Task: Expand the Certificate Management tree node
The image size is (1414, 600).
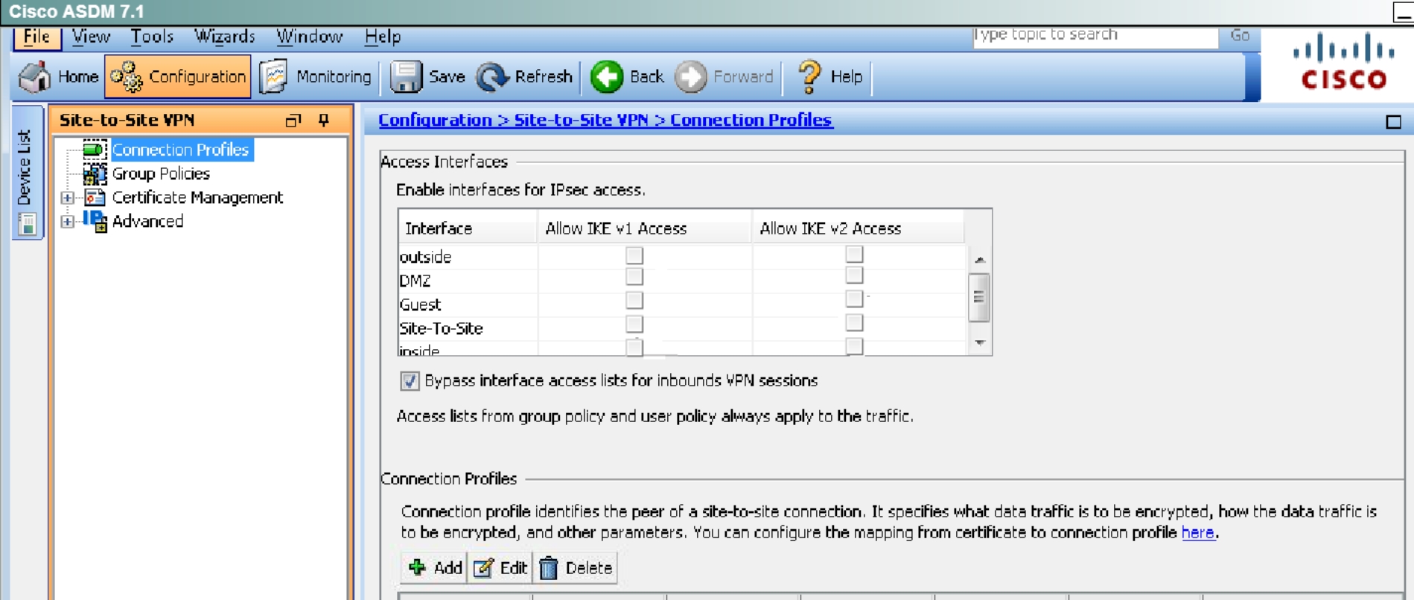Action: pos(68,198)
